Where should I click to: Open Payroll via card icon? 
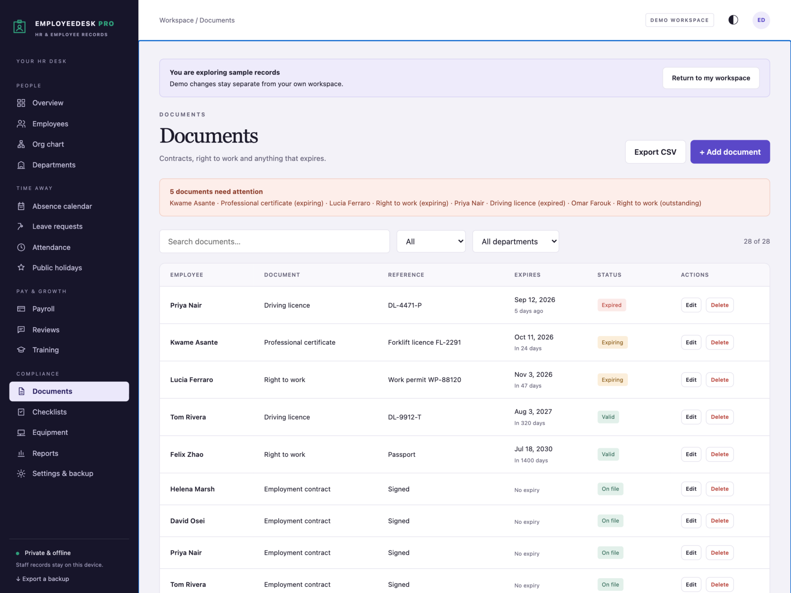pos(21,309)
